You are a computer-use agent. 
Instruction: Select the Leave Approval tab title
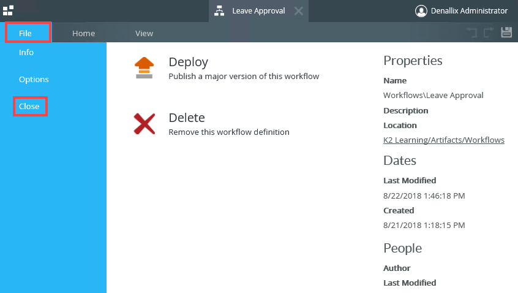tap(258, 11)
